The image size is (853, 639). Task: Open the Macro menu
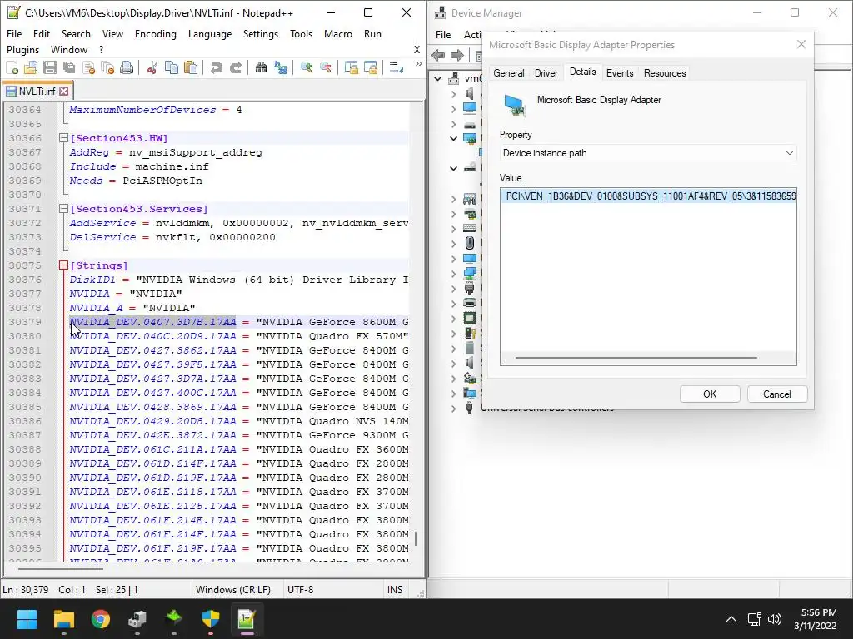[338, 33]
